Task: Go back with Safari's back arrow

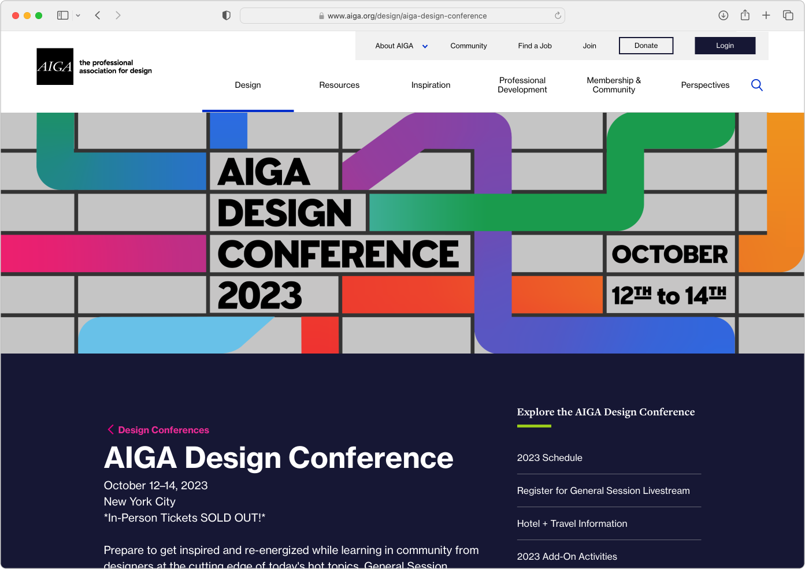Action: click(98, 16)
